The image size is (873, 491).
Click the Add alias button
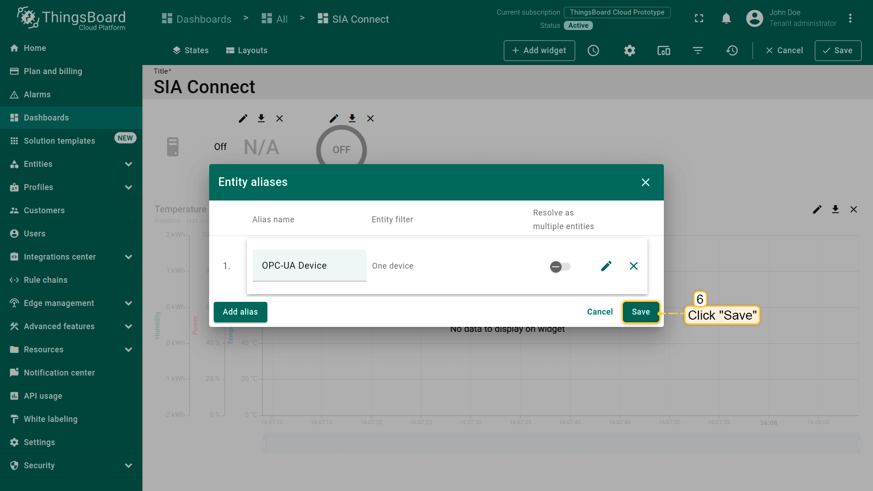point(240,312)
